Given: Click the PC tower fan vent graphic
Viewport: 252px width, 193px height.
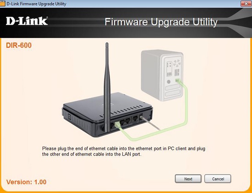Looking at the screenshot, I should (177, 63).
